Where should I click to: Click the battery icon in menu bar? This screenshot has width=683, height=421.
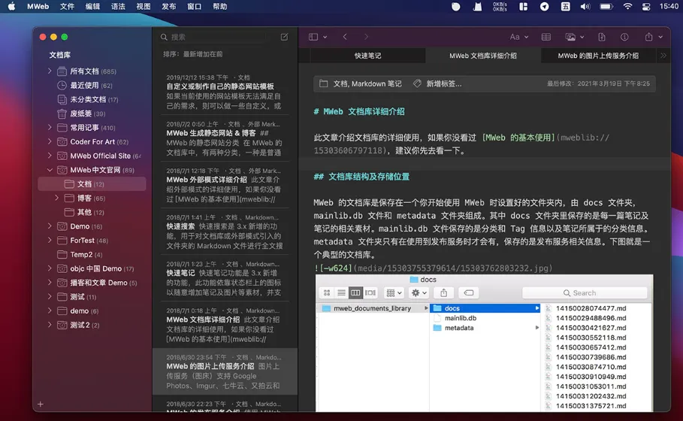pos(606,7)
